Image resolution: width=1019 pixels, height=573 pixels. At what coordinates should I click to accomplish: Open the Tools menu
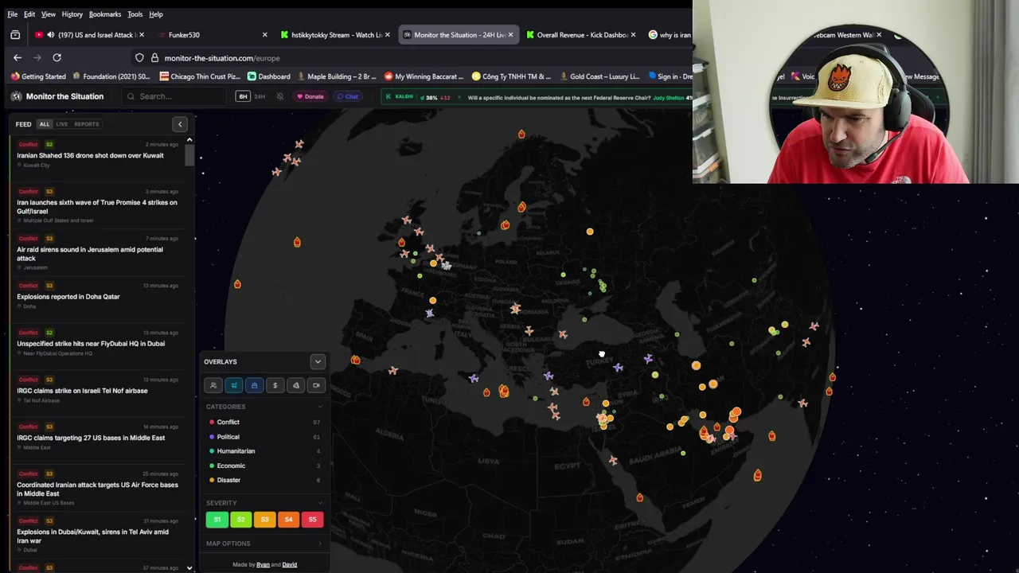[135, 14]
